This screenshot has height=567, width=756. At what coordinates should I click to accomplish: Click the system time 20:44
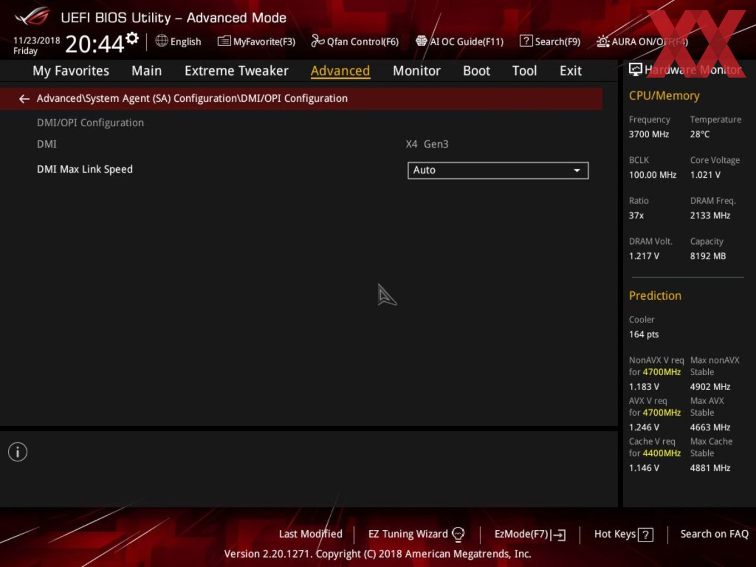click(94, 44)
